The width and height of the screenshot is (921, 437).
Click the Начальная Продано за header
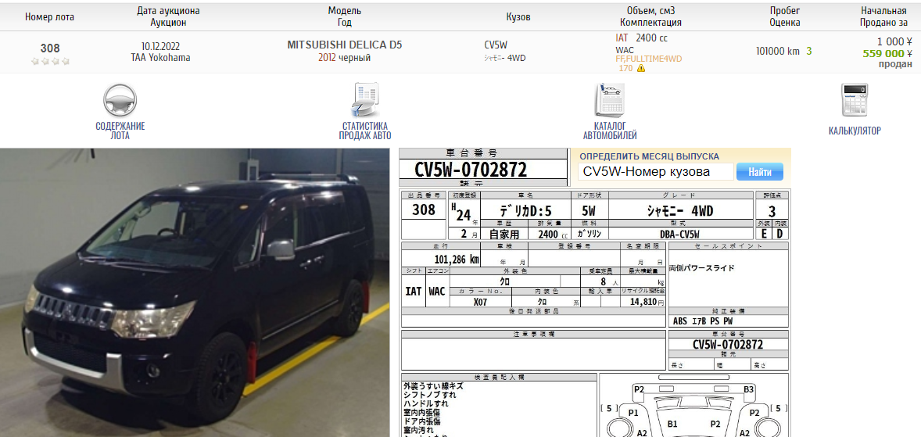[x=883, y=16]
